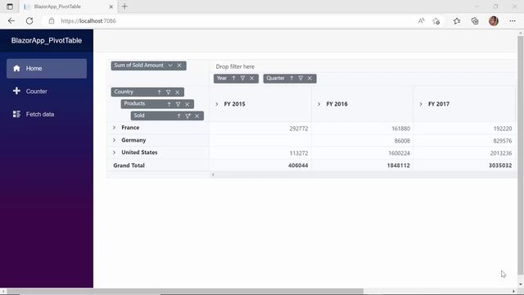The image size is (524, 295).
Task: Filter the Products field
Action: point(178,104)
